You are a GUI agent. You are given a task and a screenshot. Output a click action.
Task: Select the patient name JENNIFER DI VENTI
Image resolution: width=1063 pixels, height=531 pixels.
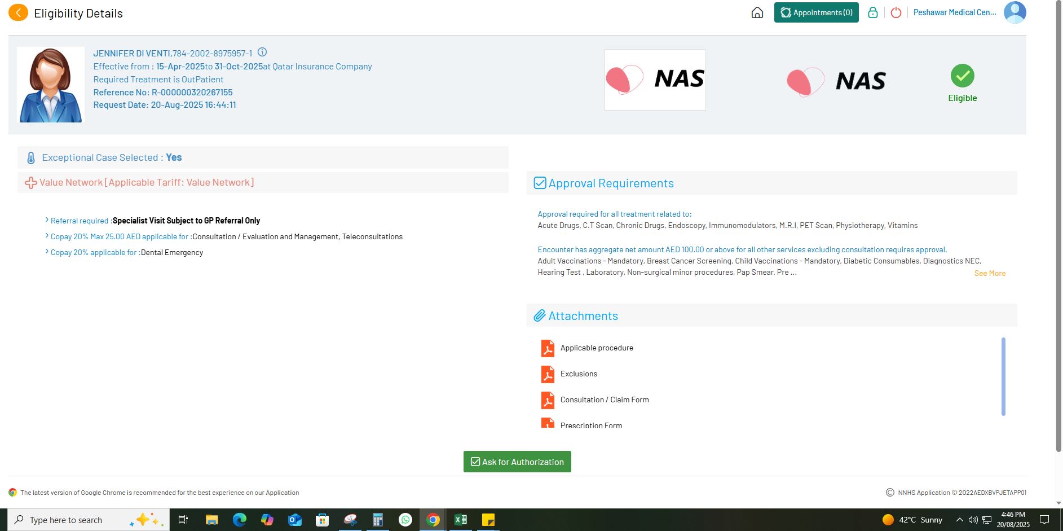131,54
